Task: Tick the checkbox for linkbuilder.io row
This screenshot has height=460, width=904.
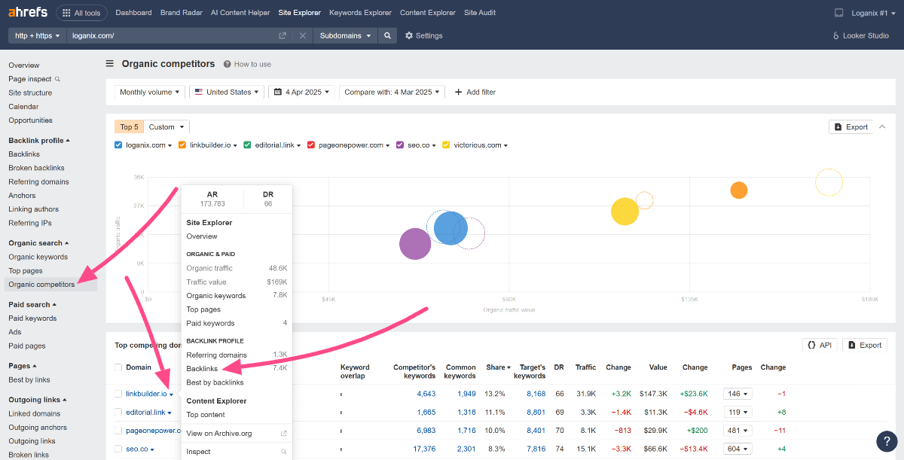Action: tap(118, 394)
